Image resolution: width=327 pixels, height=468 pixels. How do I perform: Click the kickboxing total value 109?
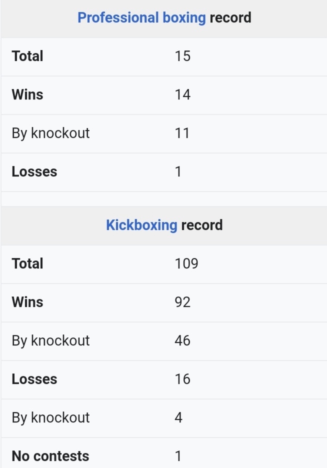point(186,263)
